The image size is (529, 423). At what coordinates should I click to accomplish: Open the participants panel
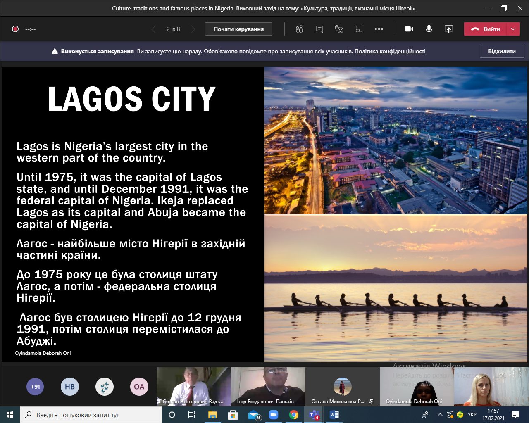(x=300, y=29)
